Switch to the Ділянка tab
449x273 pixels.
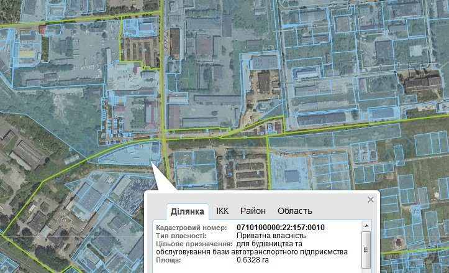pos(187,211)
